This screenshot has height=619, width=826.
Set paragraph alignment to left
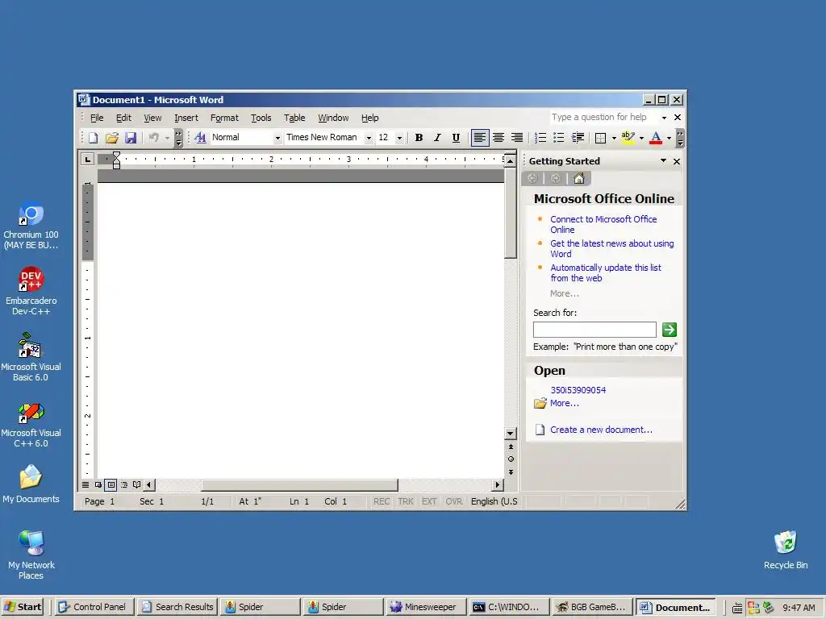pyautogui.click(x=480, y=138)
